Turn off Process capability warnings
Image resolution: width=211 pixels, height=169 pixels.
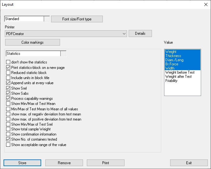[8, 99]
